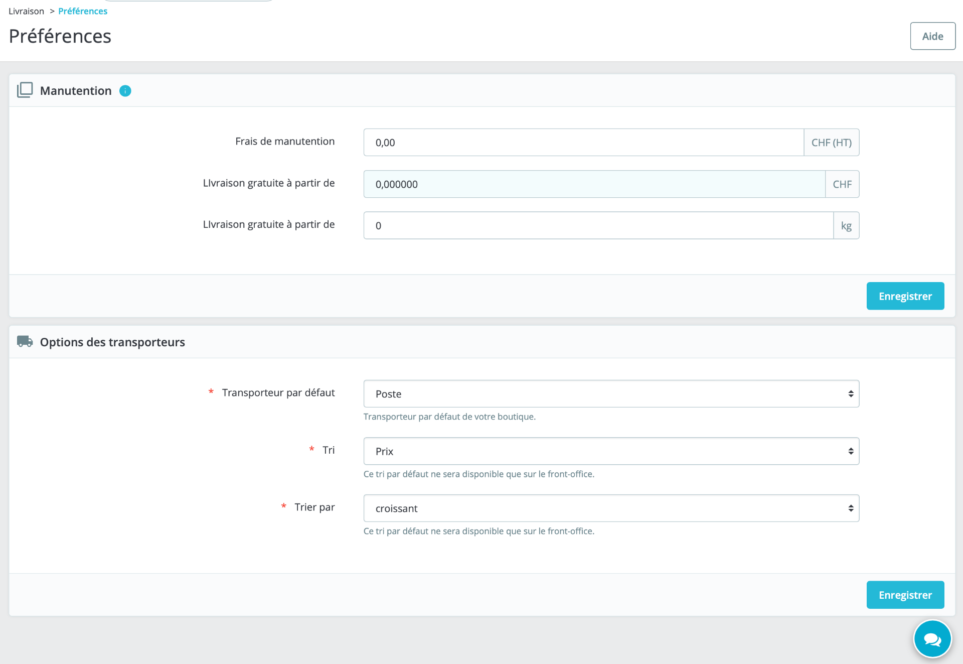Click the Aide help button
Screen dimensions: 963x664
(932, 36)
